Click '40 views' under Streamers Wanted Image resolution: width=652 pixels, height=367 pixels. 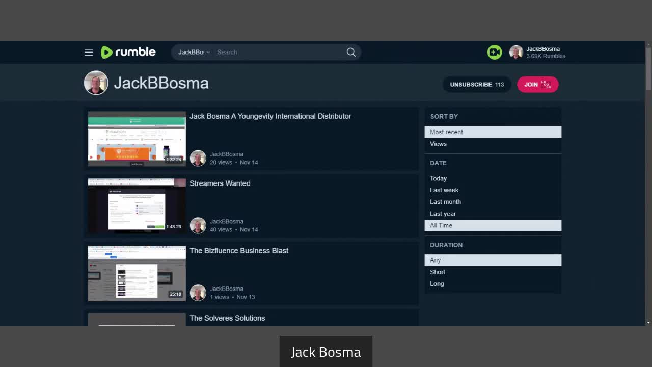tap(221, 229)
